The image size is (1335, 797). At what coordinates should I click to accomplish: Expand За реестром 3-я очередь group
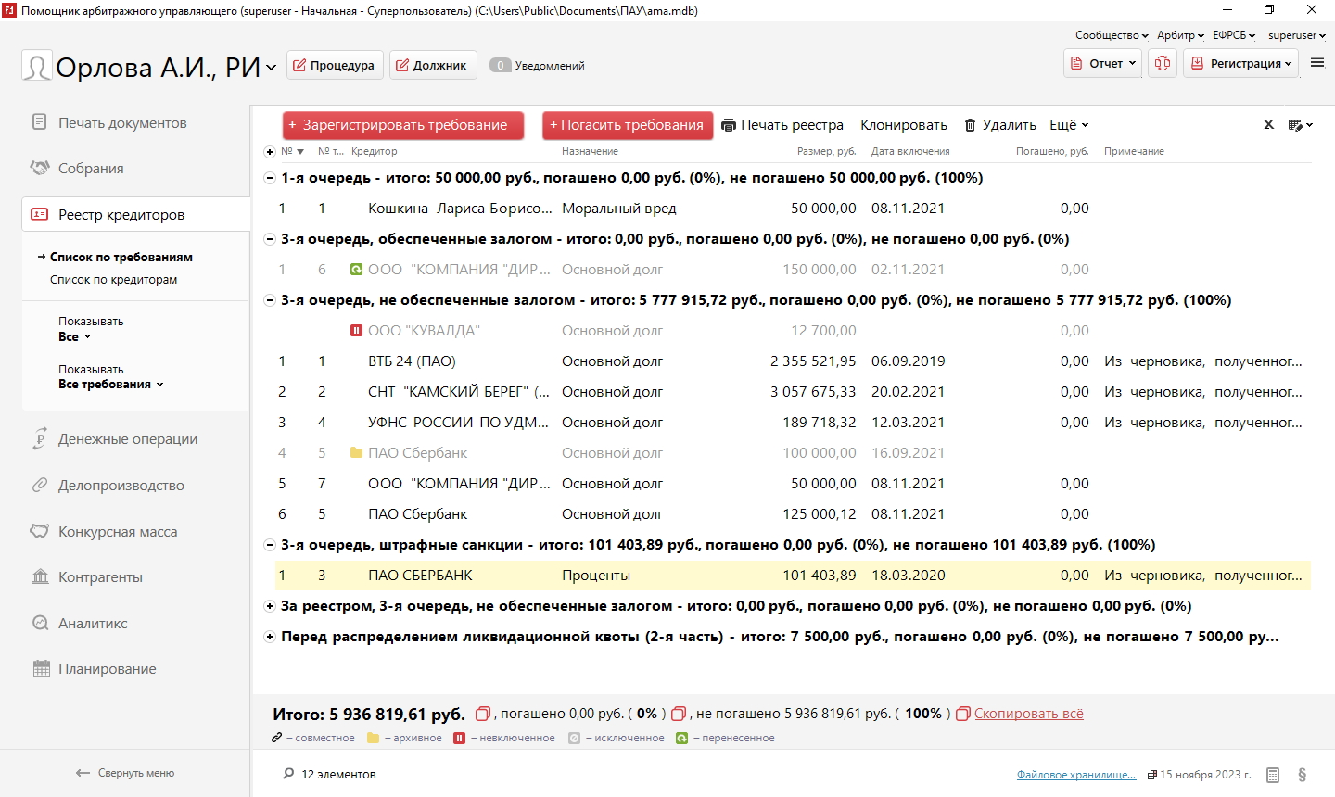(x=270, y=607)
